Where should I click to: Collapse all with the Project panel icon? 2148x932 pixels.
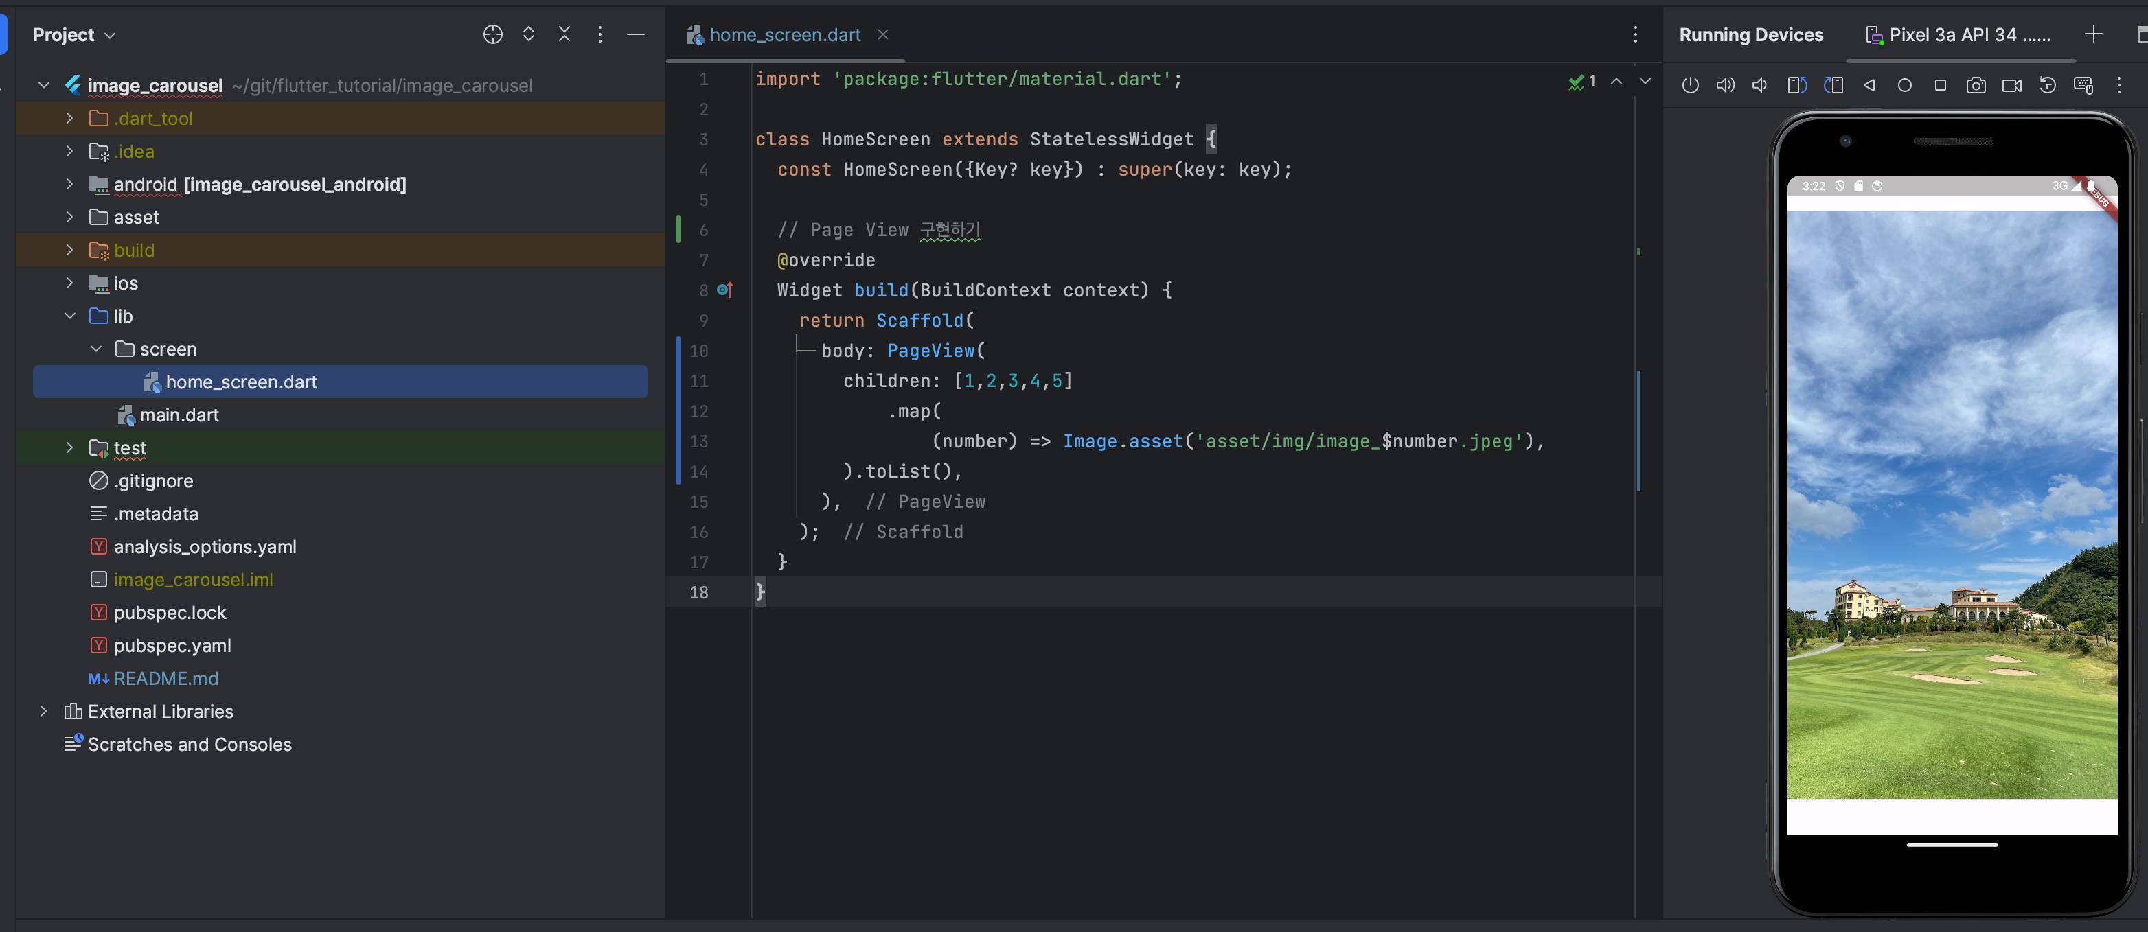(564, 34)
